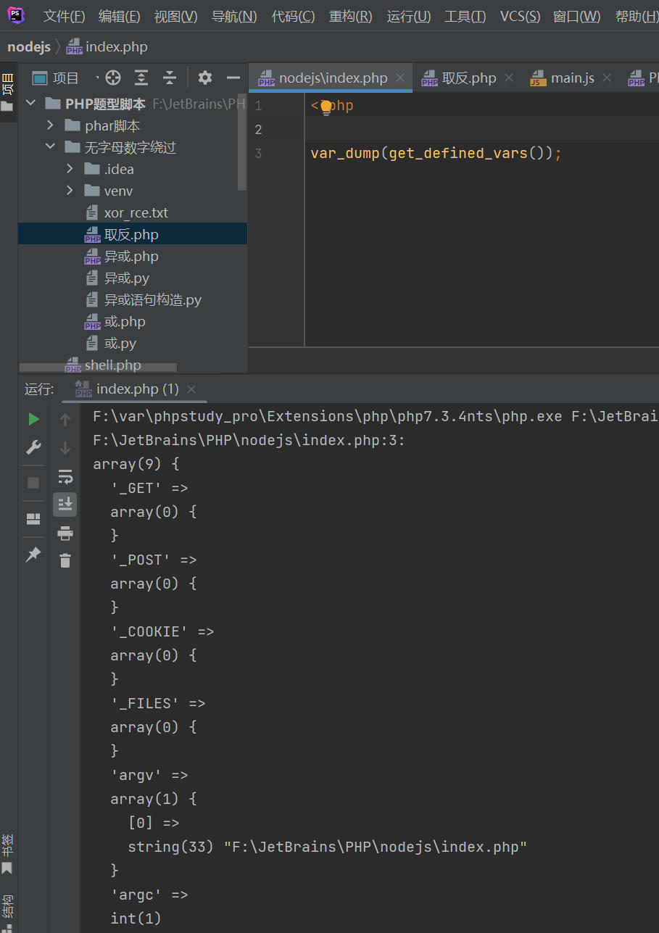659x933 pixels.
Task: Click the lightbulb intention icon in editor
Action: [326, 107]
